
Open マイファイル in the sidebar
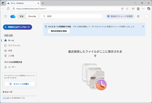(x=12, y=46)
